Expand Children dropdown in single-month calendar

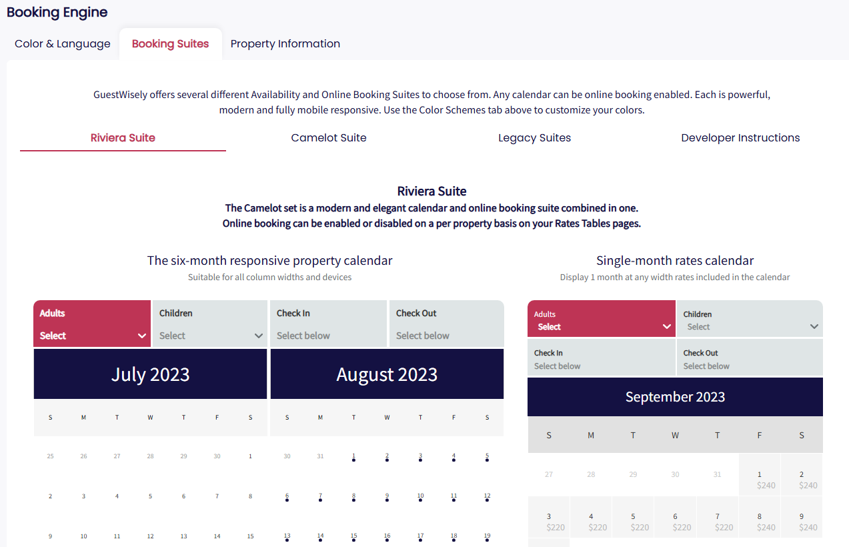tap(750, 319)
